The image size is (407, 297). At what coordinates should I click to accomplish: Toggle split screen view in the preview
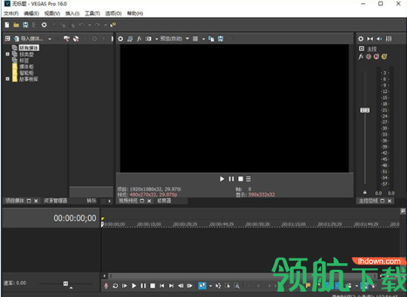[x=148, y=39]
